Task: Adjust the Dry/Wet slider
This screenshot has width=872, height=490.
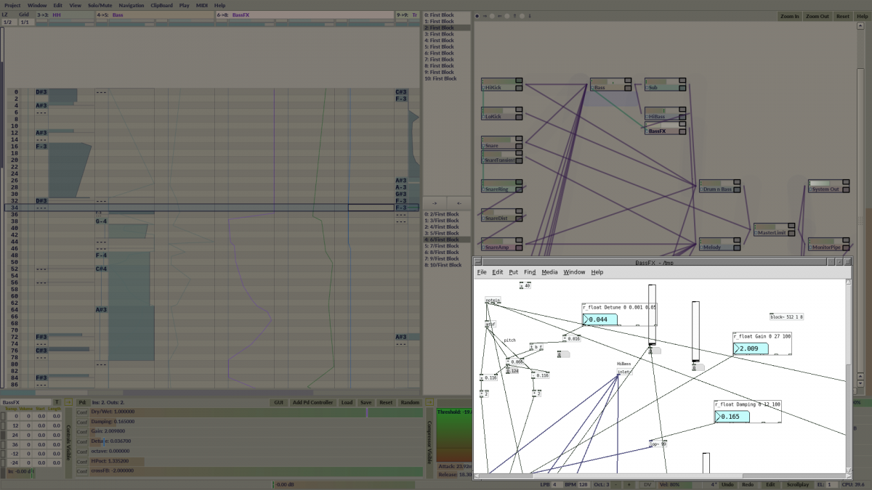Action: tap(247, 412)
